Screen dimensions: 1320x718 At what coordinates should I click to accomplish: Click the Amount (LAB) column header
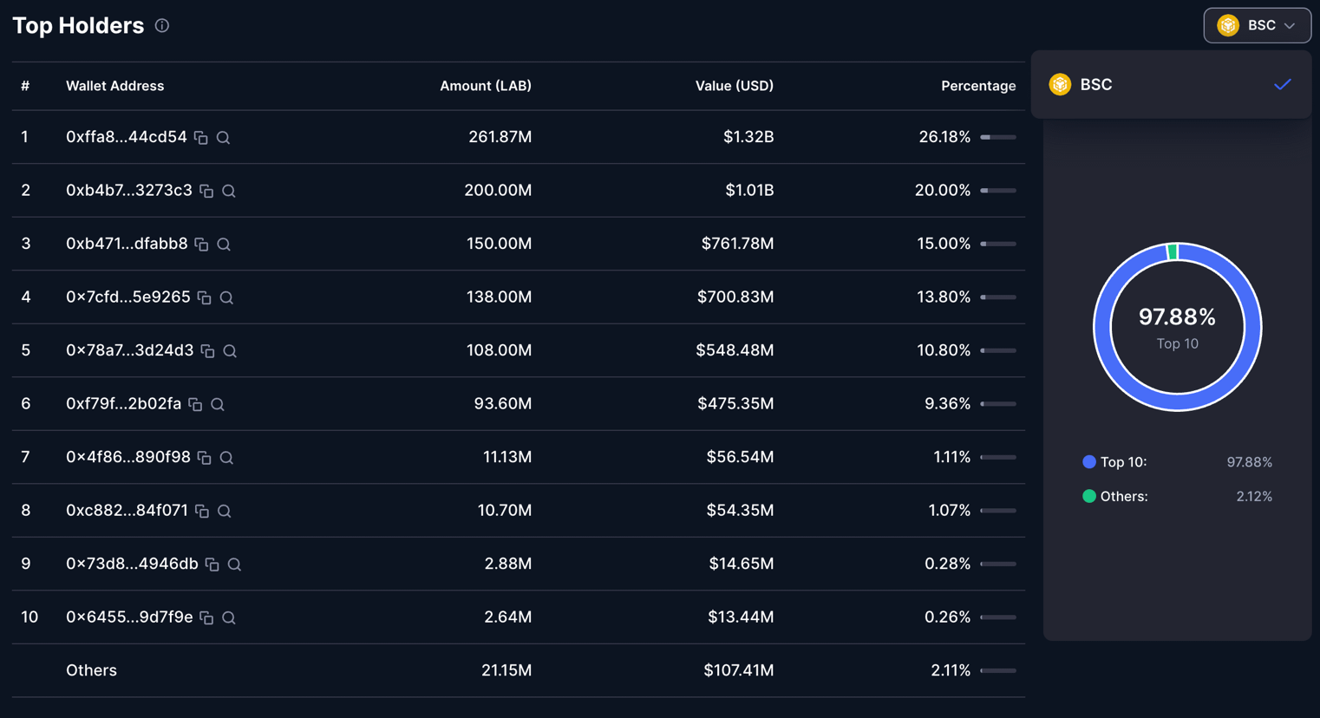coord(486,86)
